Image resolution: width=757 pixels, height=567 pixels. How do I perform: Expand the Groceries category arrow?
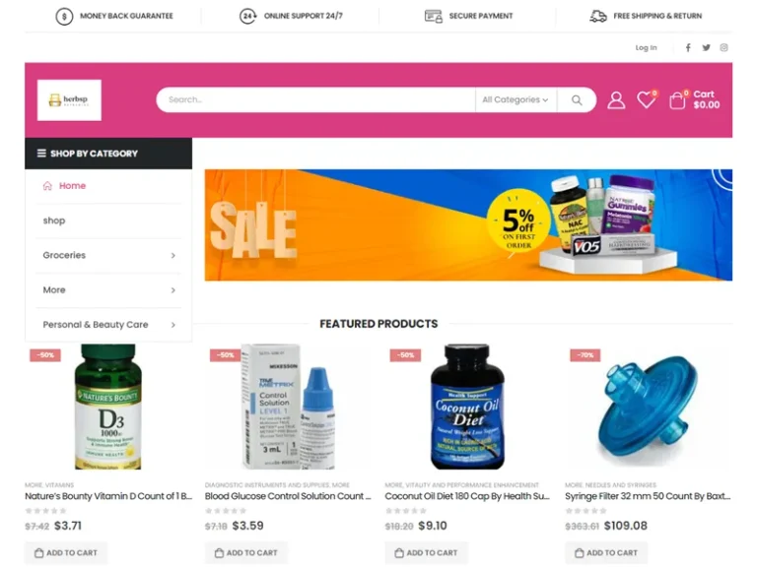tap(172, 256)
